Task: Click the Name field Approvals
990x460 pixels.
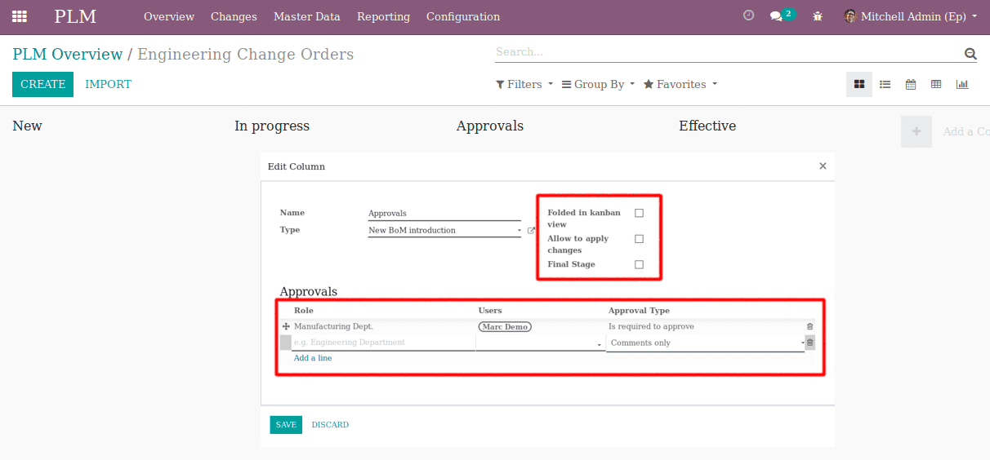Action: click(x=444, y=214)
